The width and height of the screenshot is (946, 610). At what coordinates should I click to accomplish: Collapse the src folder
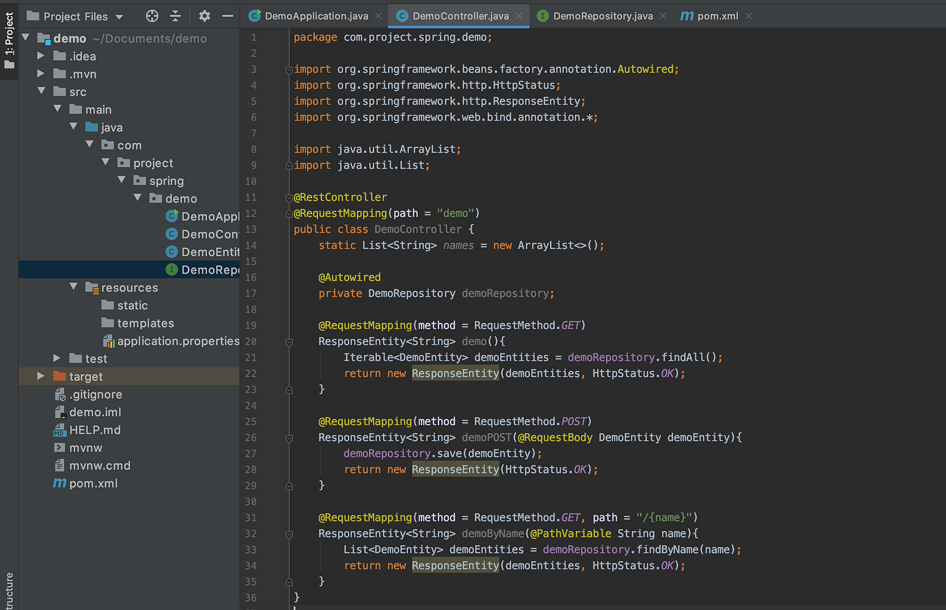(x=42, y=91)
